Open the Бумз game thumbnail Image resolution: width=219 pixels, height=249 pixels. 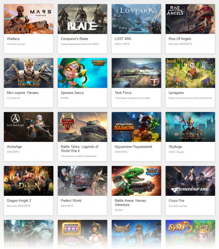click(x=190, y=234)
